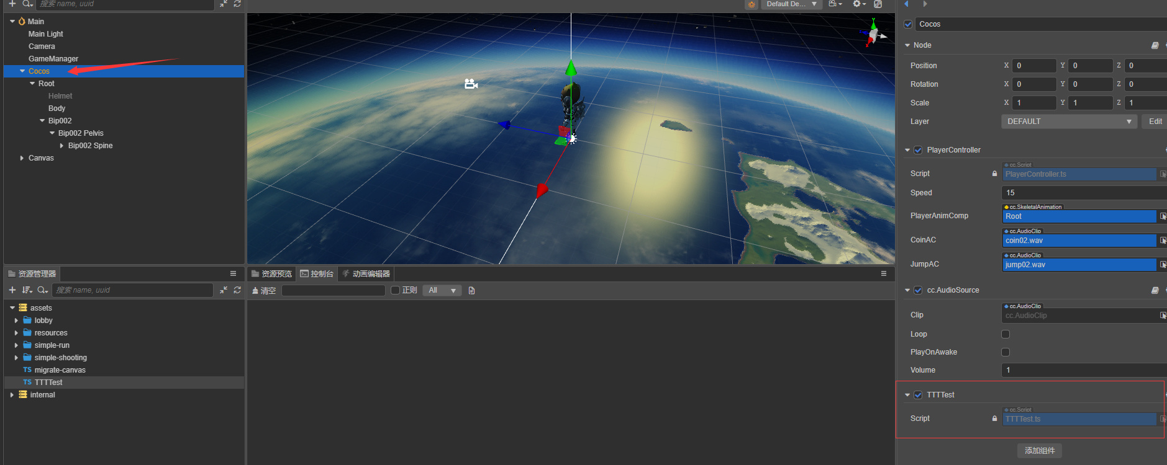Click Edit button next to Layer
The image size is (1167, 465).
(1155, 122)
